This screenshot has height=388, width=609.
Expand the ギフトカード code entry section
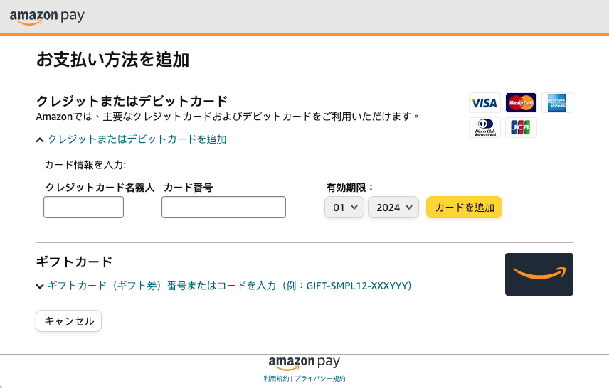point(229,286)
